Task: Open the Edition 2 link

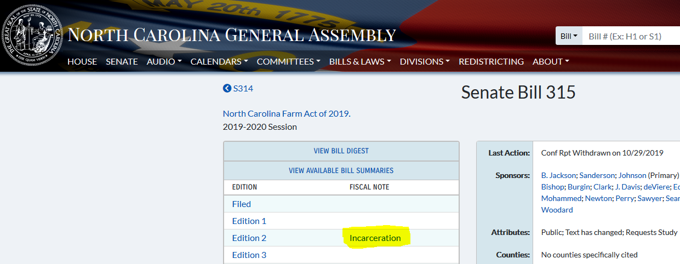Action: (x=249, y=238)
